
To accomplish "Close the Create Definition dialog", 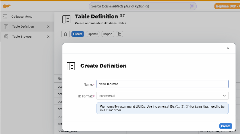I will pos(228,48).
